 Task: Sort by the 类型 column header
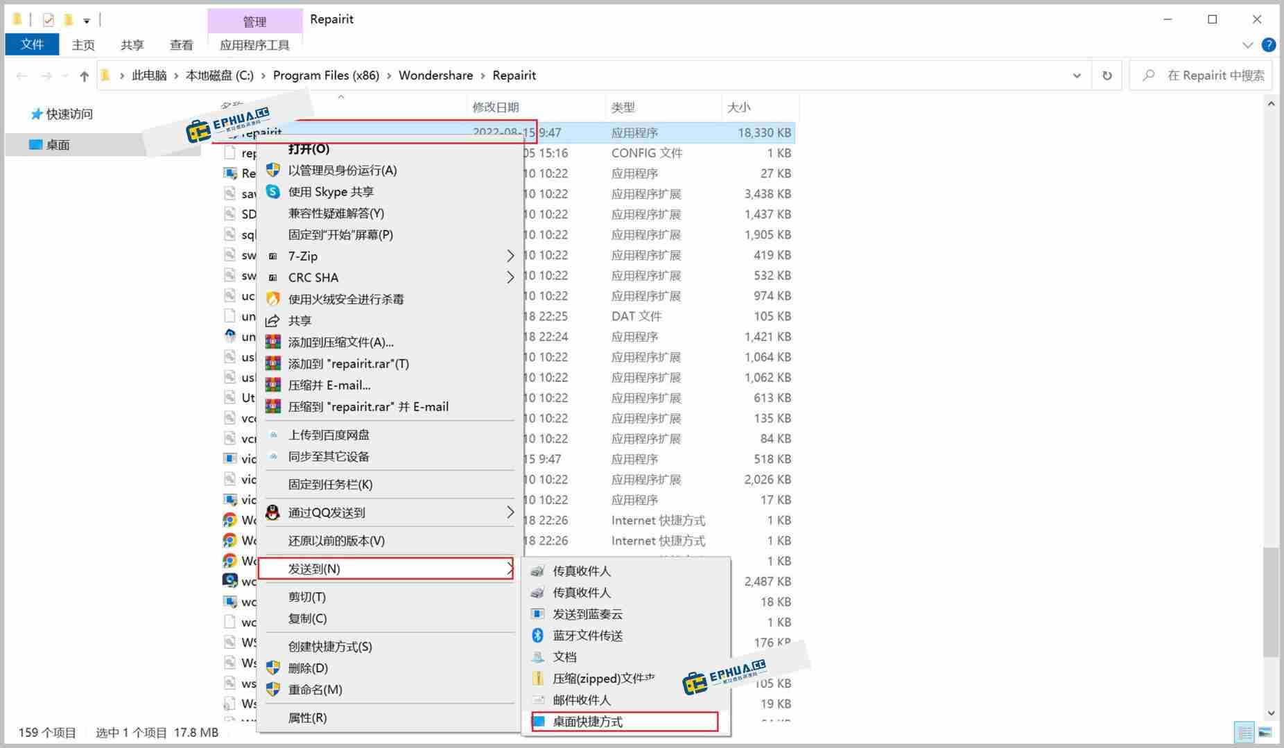[663, 107]
